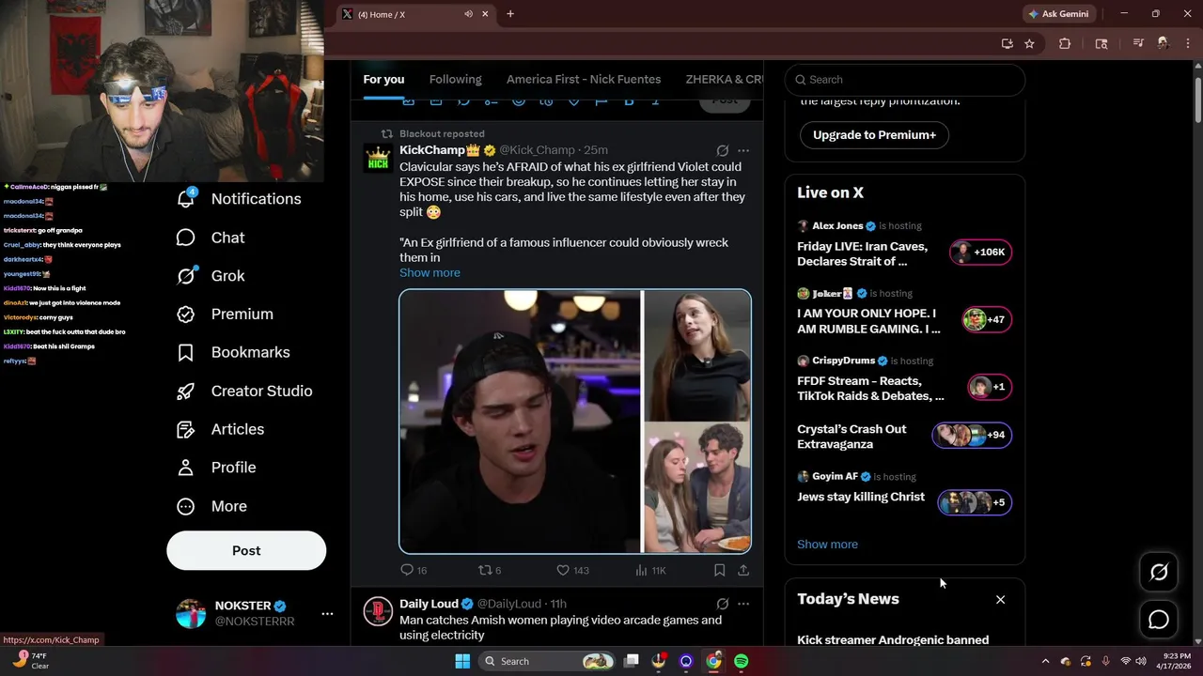The image size is (1203, 676).
Task: Bookmark this page with star icon
Action: [1030, 43]
